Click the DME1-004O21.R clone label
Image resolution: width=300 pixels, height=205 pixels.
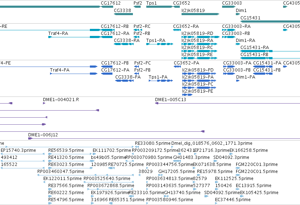(x=61, y=100)
